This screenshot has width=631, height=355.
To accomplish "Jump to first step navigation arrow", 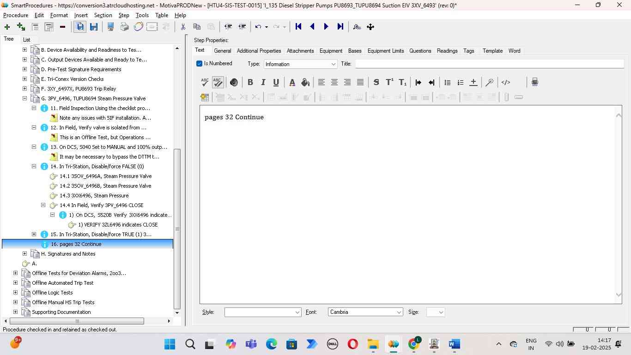I will tap(298, 27).
